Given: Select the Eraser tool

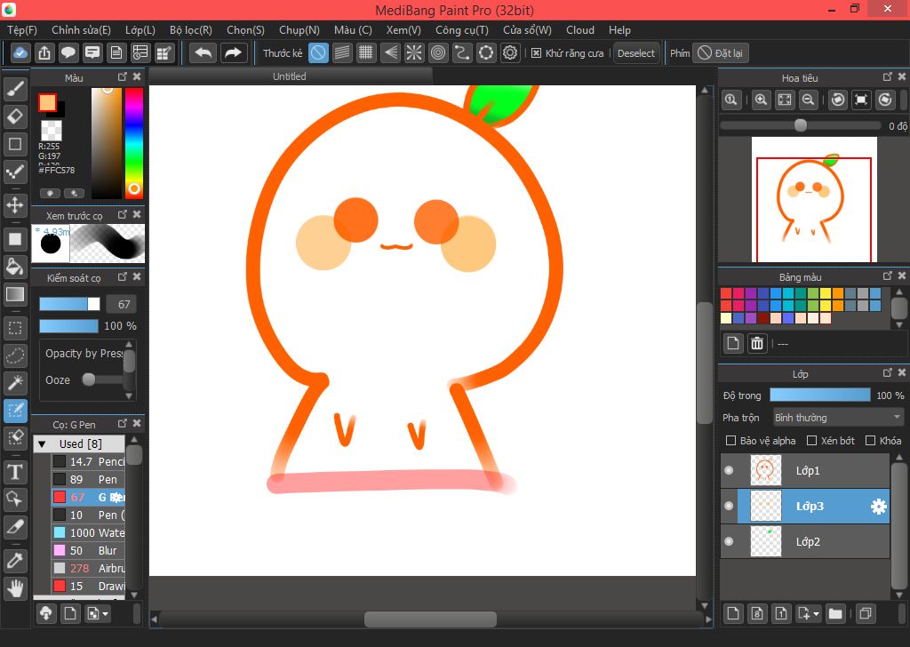Looking at the screenshot, I should pyautogui.click(x=15, y=116).
